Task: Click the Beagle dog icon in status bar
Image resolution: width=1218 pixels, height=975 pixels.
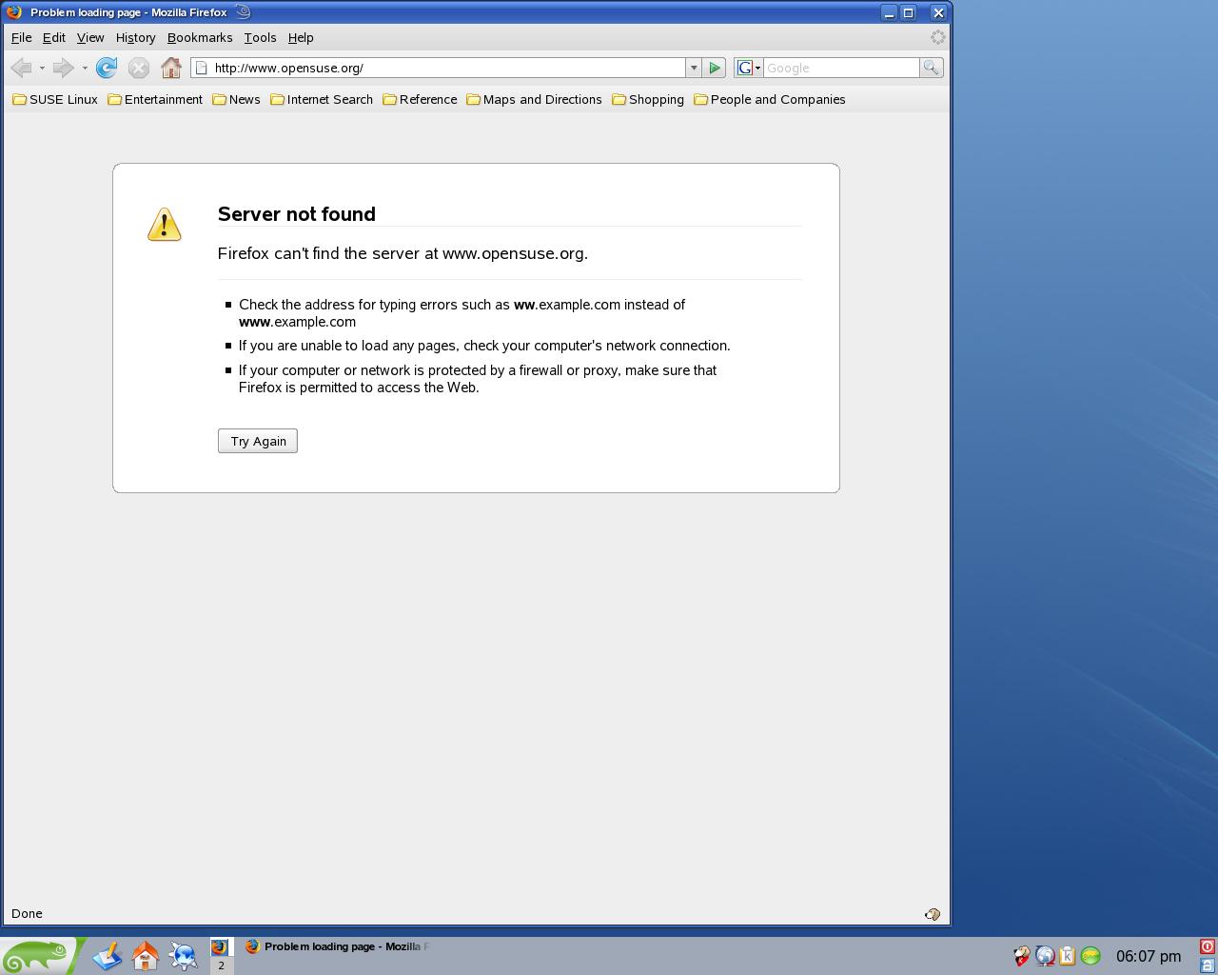Action: click(933, 914)
